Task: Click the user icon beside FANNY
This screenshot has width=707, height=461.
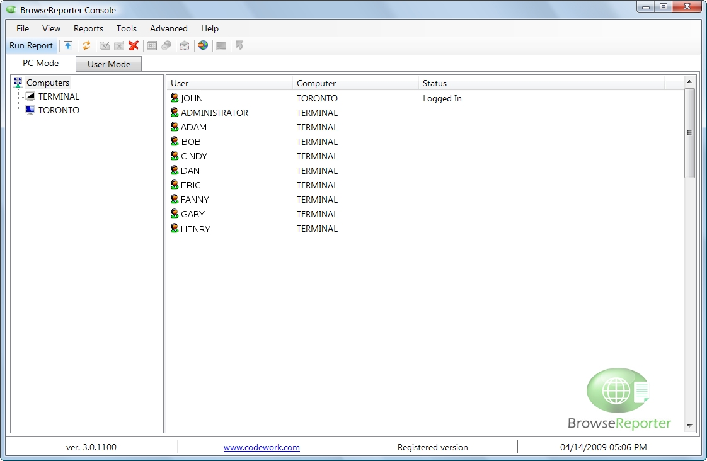Action: click(x=175, y=199)
